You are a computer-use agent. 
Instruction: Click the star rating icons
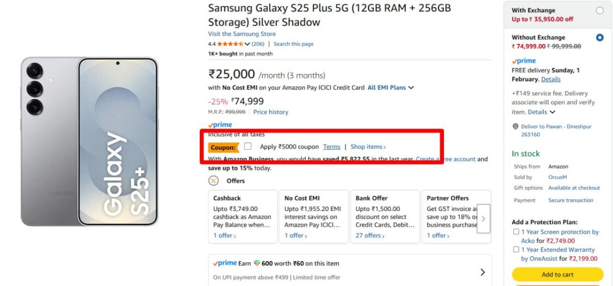(x=230, y=44)
